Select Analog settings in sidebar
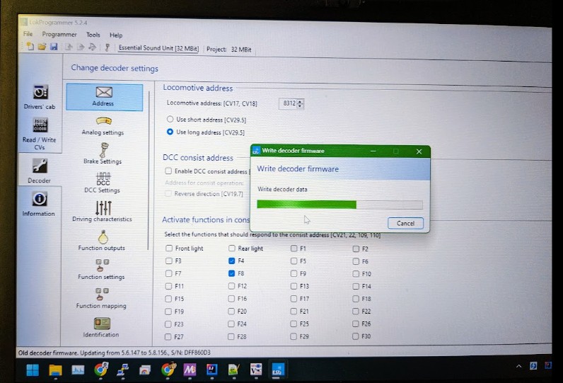The width and height of the screenshot is (563, 383). [103, 125]
